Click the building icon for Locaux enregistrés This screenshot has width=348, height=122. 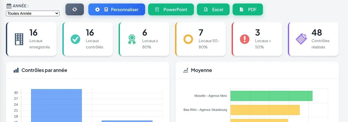(x=19, y=39)
